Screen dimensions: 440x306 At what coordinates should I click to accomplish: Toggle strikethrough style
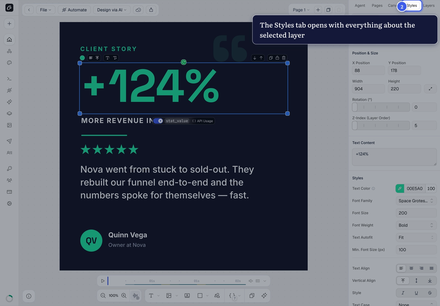pos(430,293)
